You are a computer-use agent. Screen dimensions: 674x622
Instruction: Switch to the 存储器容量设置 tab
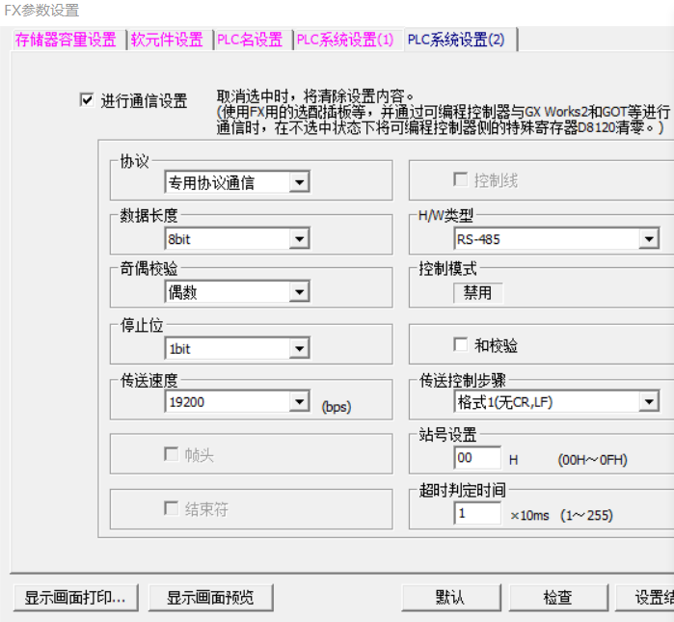click(x=66, y=40)
